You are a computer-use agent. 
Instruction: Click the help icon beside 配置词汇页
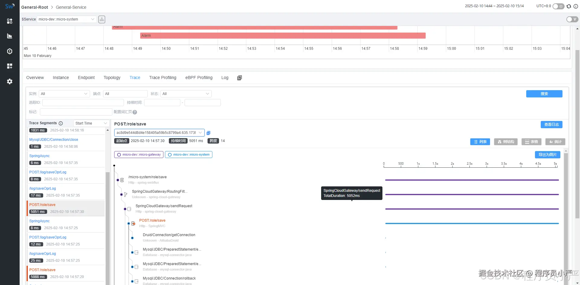tap(135, 112)
